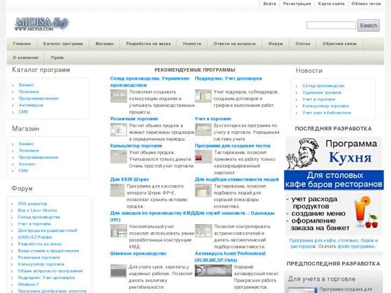This screenshot has height=293, width=391.
Task: Open Avast Professional antivirus thumbnail
Action: (x=213, y=270)
